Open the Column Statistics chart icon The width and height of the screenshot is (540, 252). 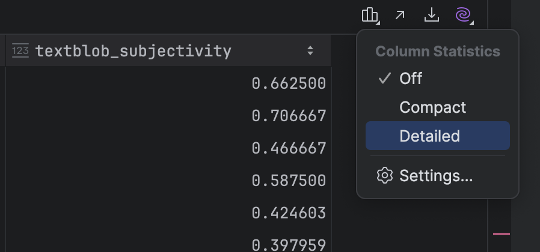[x=369, y=15]
